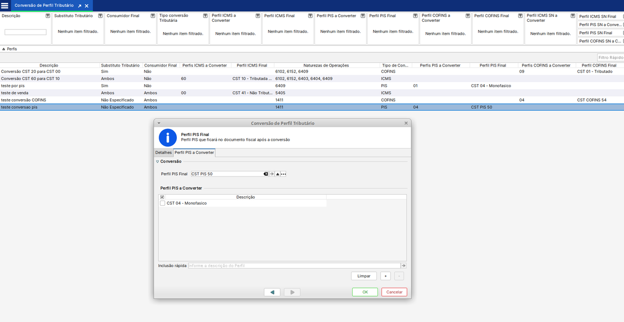The width and height of the screenshot is (624, 322).
Task: Open the Perfil PIS Final dropdown triangle
Action: tap(278, 174)
